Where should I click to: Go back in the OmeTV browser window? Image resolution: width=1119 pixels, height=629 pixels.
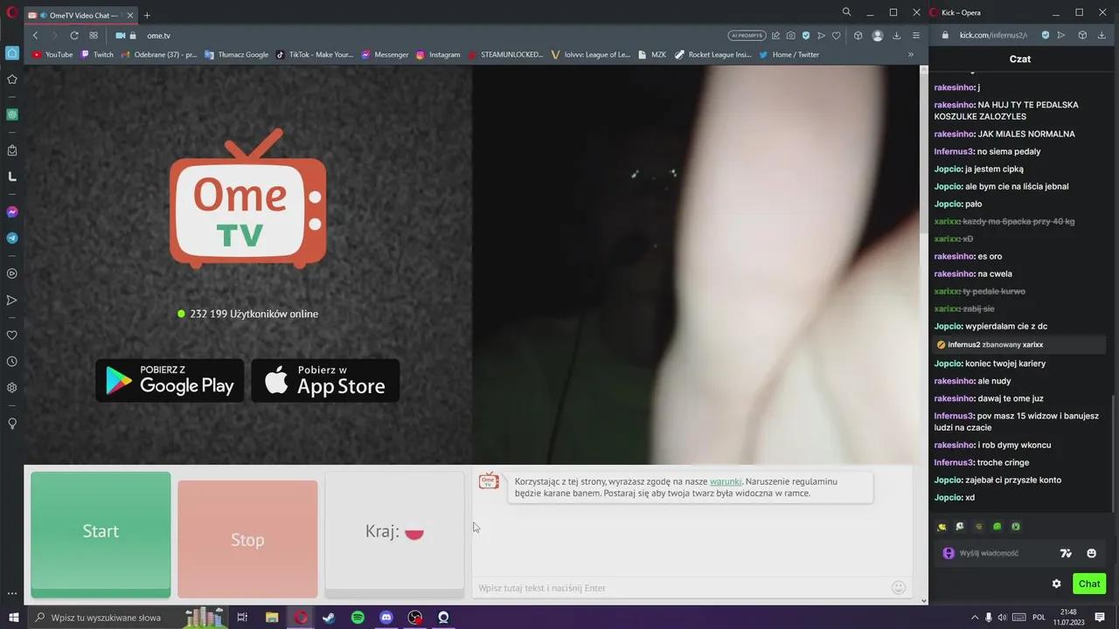pyautogui.click(x=35, y=36)
